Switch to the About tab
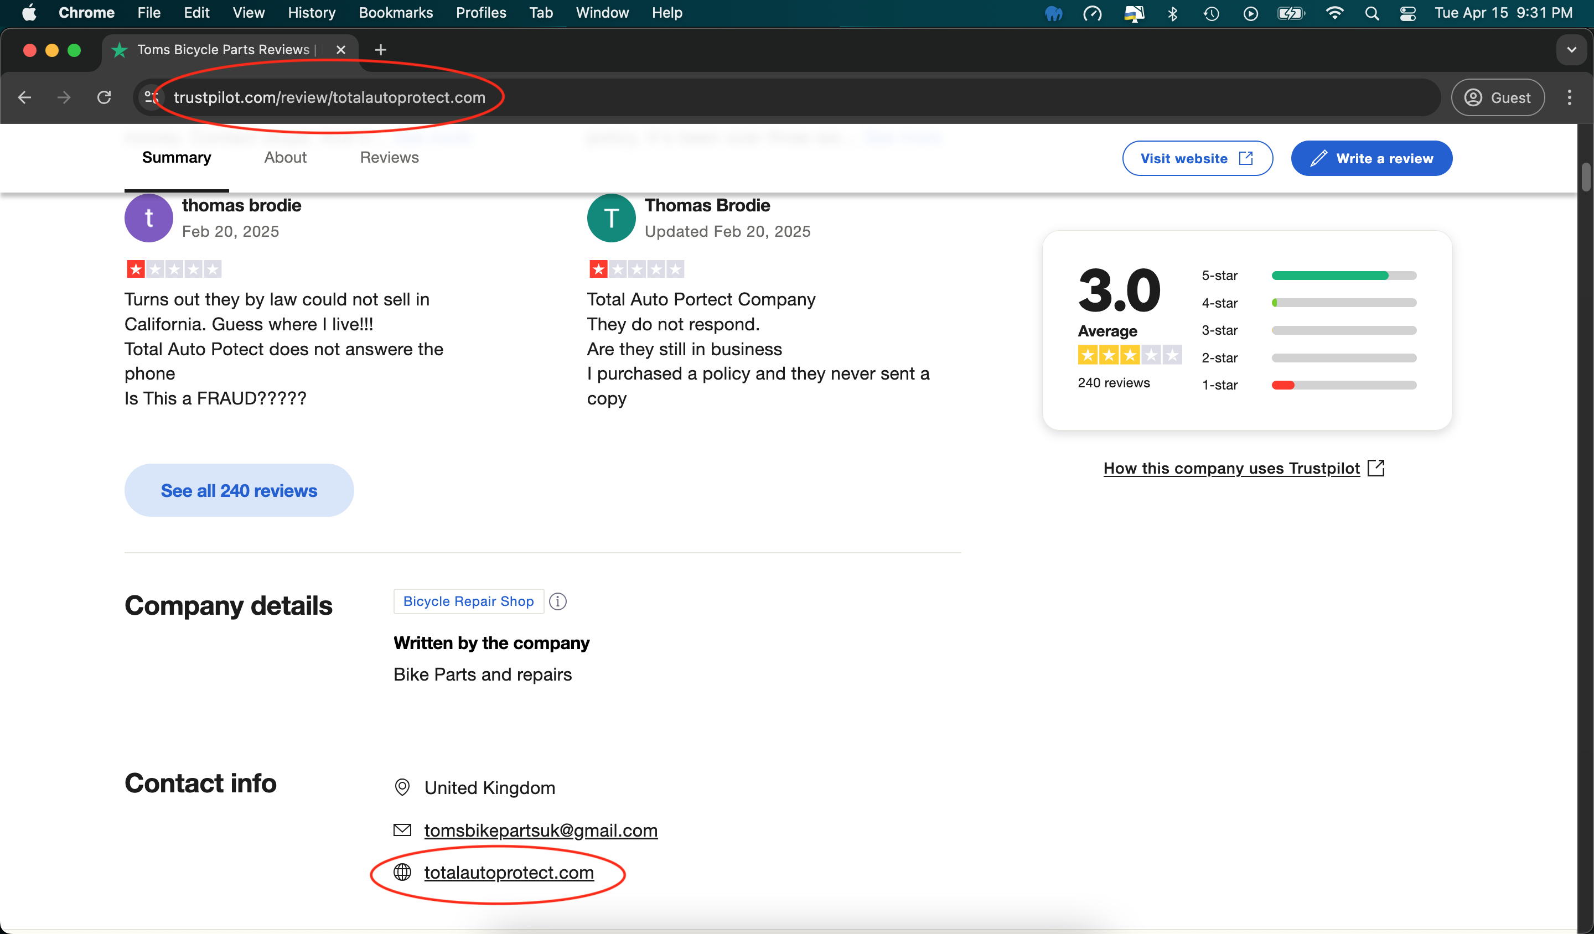This screenshot has height=934, width=1594. (x=285, y=158)
